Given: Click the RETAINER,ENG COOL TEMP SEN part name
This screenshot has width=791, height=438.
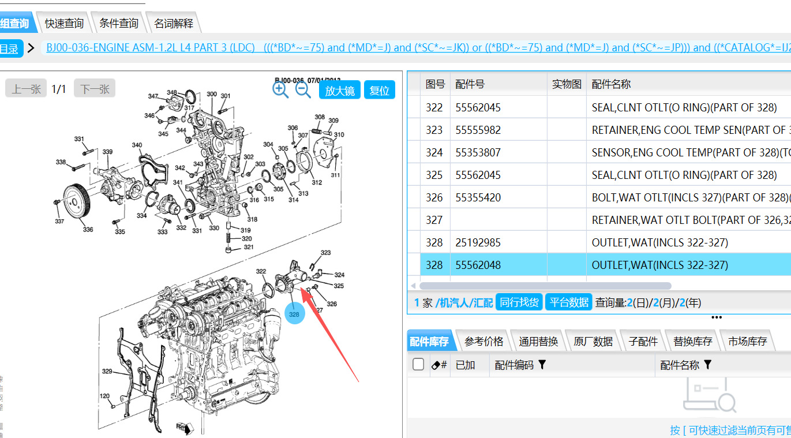Looking at the screenshot, I should pyautogui.click(x=691, y=130).
